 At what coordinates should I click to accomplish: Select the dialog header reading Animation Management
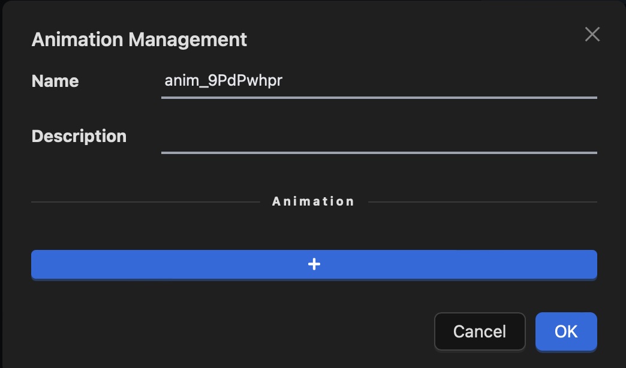[139, 40]
